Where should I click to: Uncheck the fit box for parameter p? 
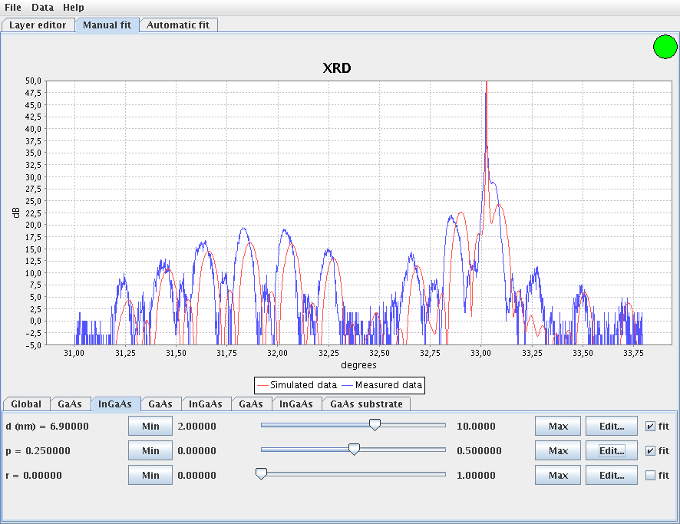[x=651, y=451]
